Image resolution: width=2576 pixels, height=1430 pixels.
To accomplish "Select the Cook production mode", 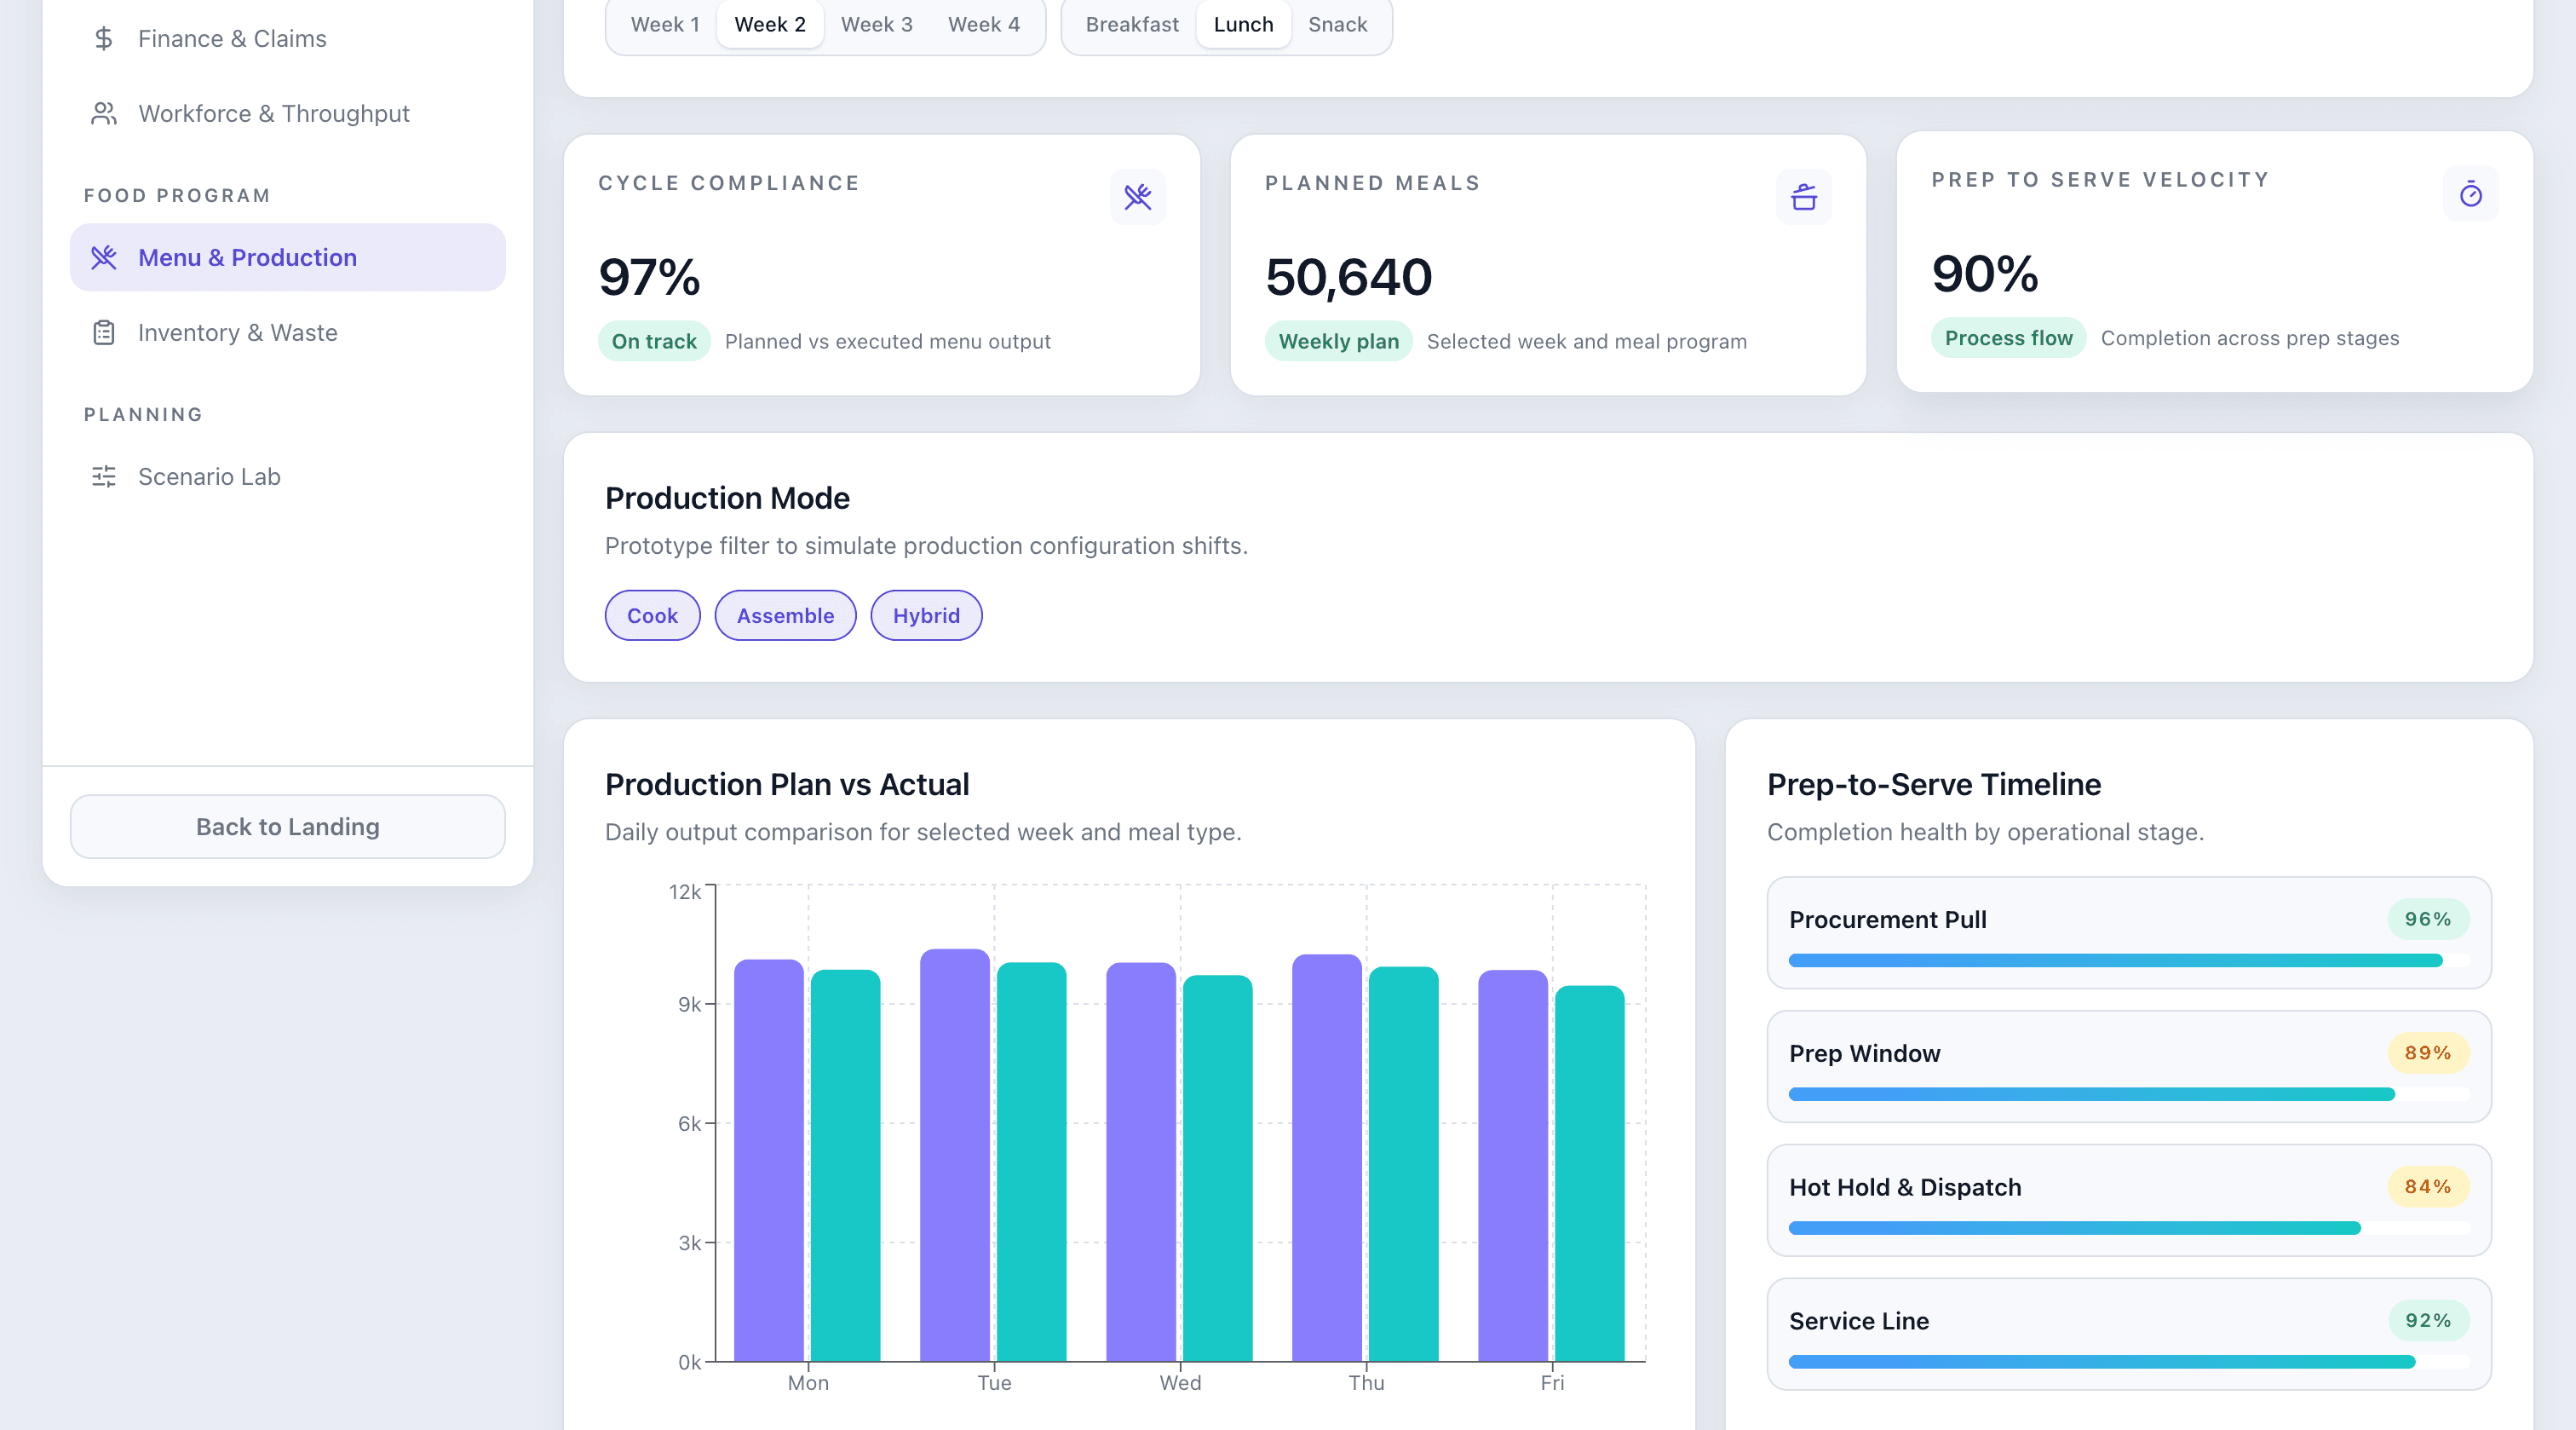I will (651, 614).
